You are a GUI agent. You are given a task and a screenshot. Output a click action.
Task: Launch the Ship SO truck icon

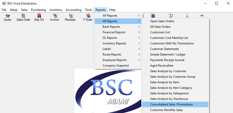39,16
